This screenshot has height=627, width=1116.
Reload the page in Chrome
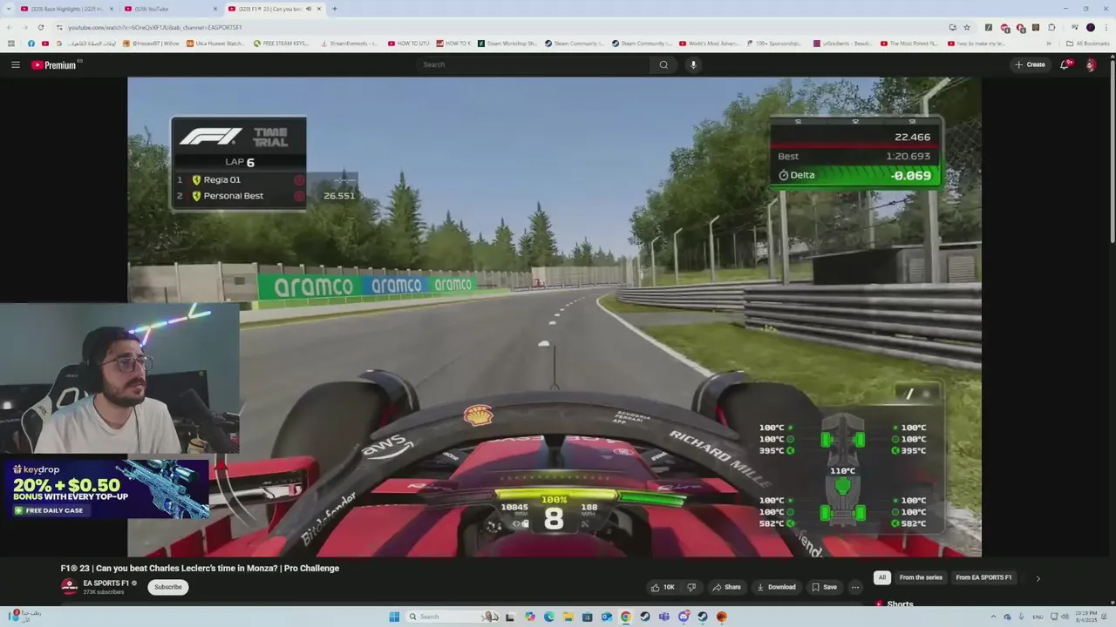pyautogui.click(x=41, y=27)
